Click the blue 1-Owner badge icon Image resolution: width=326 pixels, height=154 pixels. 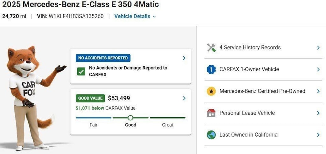pos(211,69)
